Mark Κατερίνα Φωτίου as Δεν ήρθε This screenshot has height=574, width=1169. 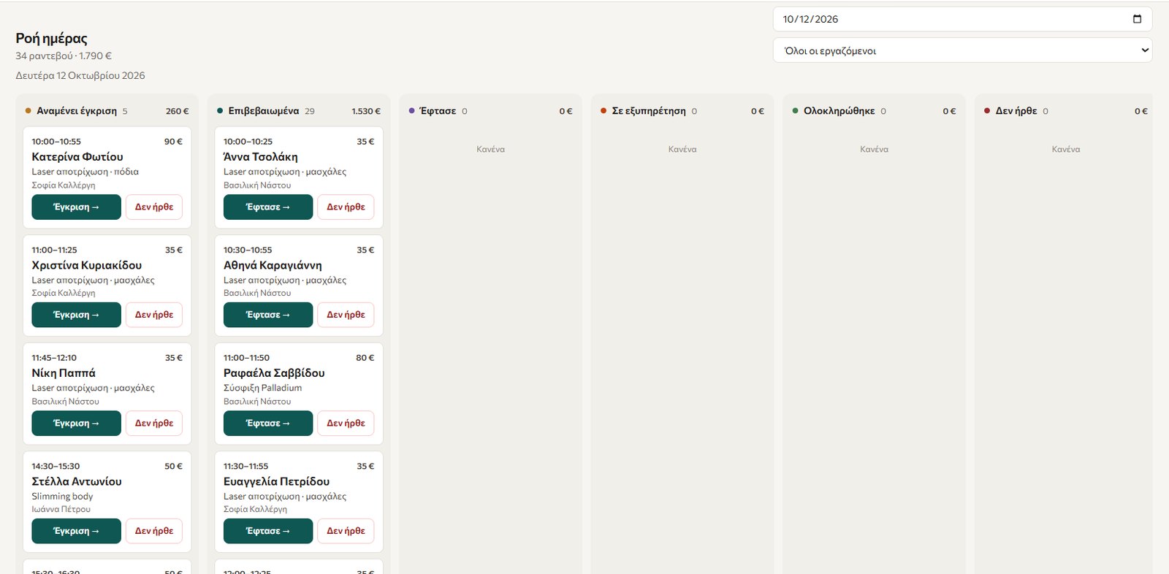tap(154, 207)
